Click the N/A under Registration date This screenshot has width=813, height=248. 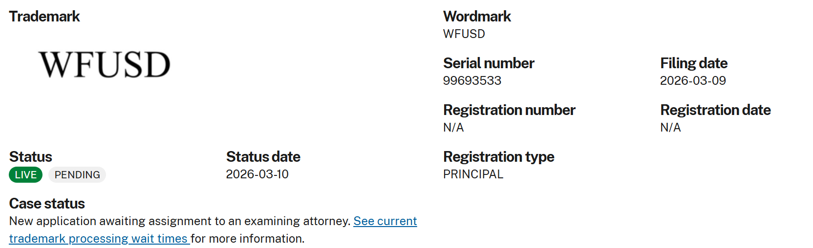pos(670,128)
